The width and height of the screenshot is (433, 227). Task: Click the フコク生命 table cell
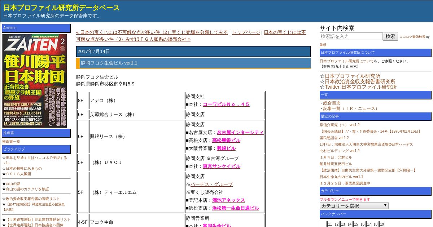click(137, 221)
